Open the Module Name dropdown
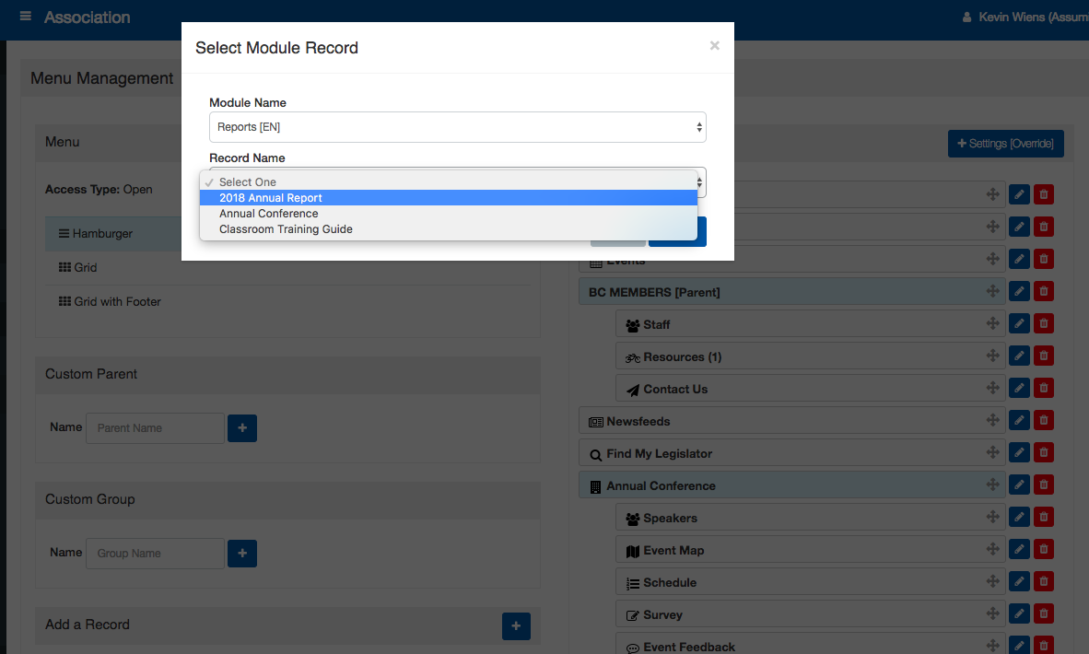This screenshot has width=1089, height=654. point(458,127)
